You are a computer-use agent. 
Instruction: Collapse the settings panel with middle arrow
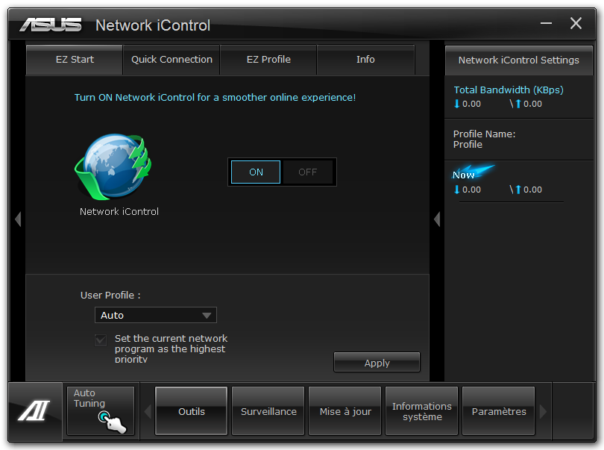437,219
